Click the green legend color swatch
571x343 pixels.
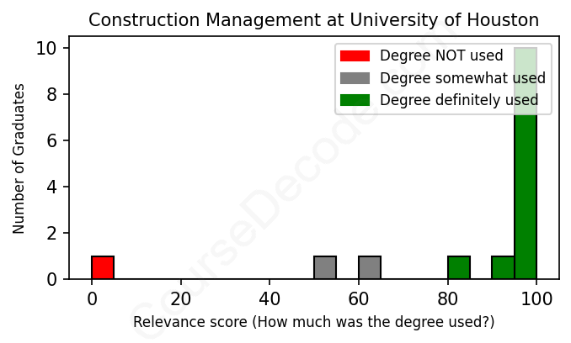[x=355, y=101]
